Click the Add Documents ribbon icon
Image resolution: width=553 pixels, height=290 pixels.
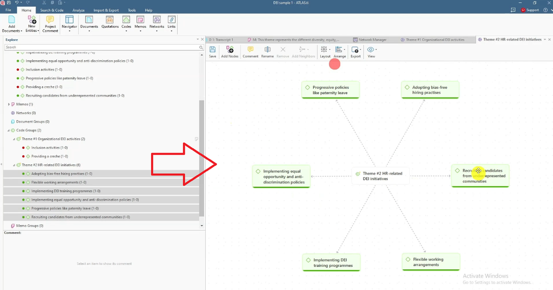12,20
